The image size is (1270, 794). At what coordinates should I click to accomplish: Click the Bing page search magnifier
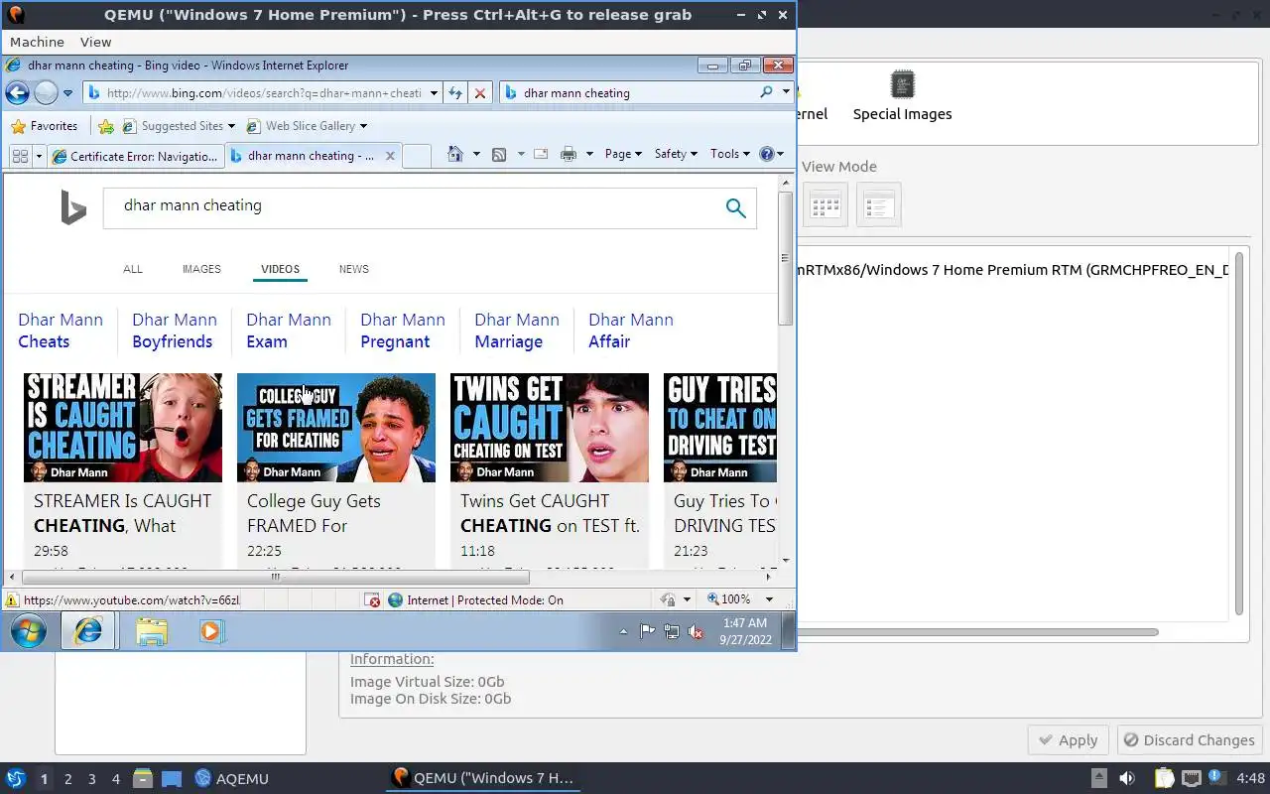[736, 207]
